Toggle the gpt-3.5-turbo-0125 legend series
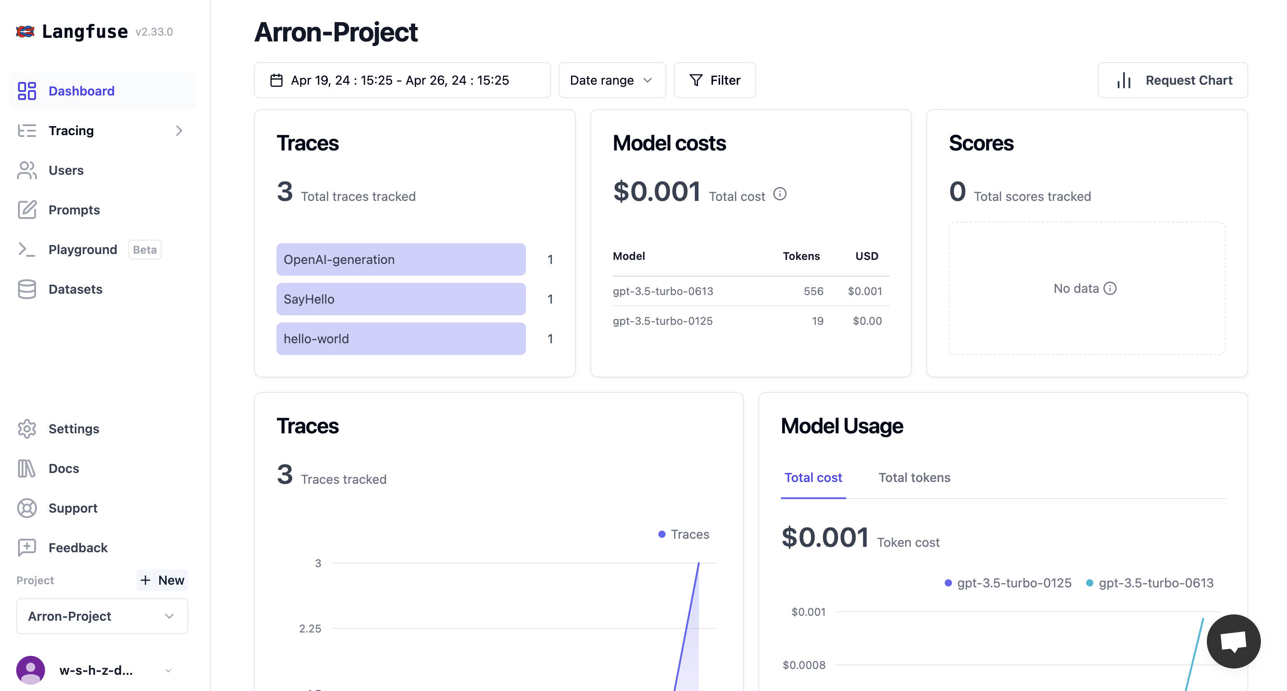Image resolution: width=1287 pixels, height=691 pixels. coord(1008,582)
